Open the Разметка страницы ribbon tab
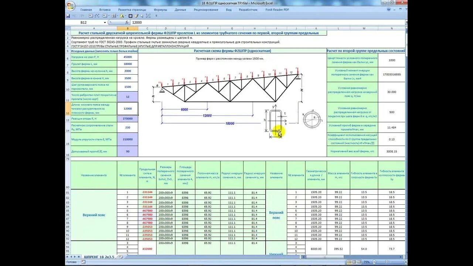473x266 pixels. click(132, 10)
